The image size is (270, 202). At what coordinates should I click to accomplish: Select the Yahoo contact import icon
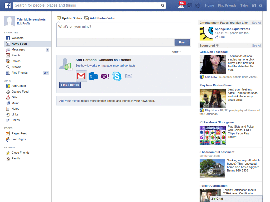[x=105, y=76]
